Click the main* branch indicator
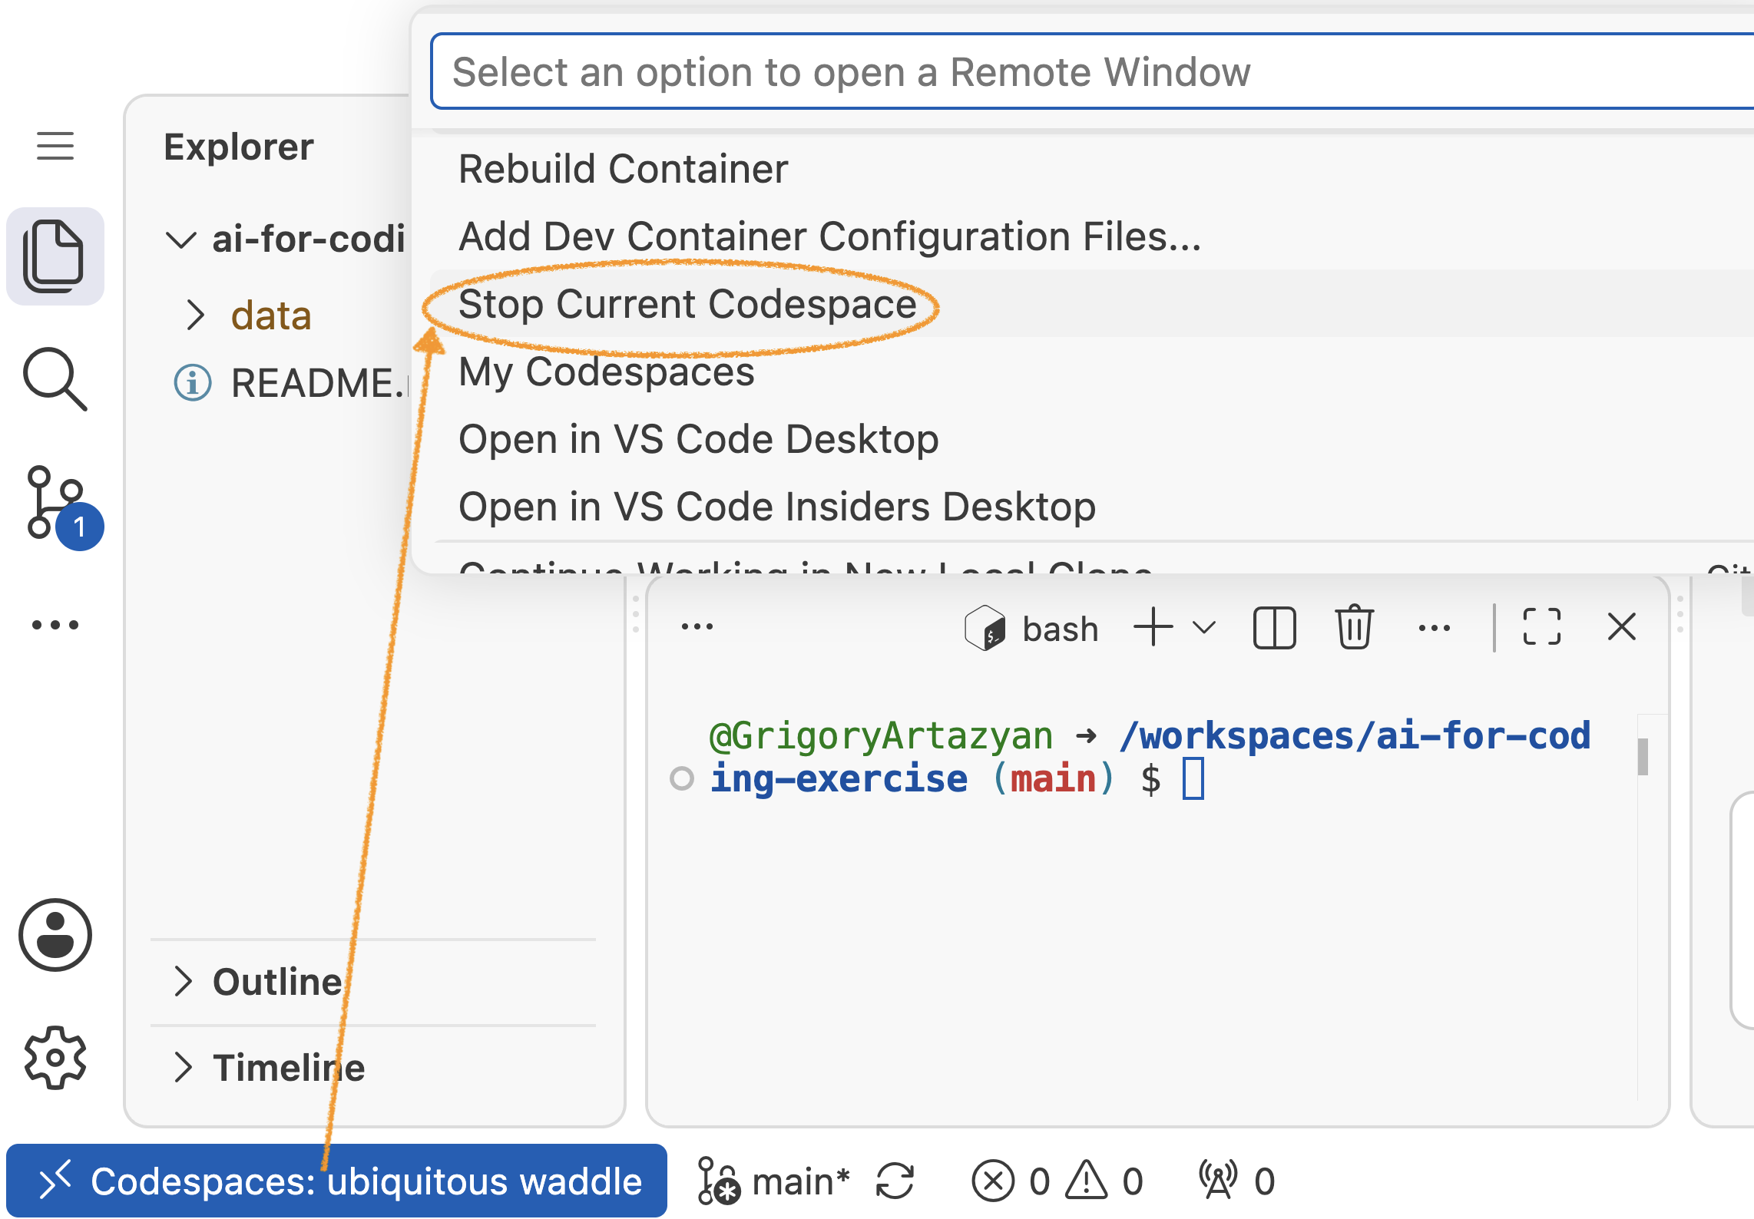 coord(774,1181)
